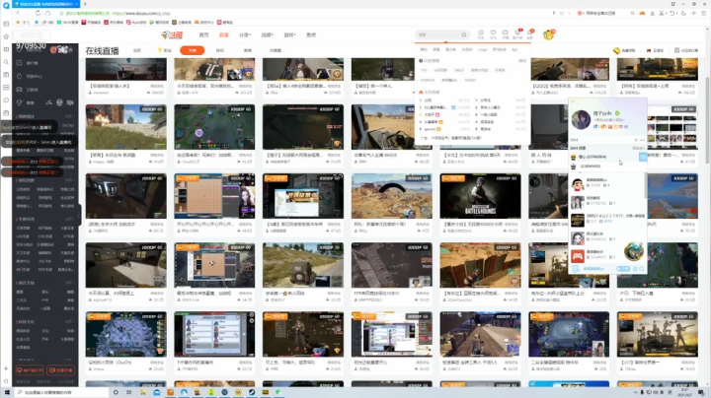Click the rightmost layout settings button above the grid
The image size is (711, 398).
(x=686, y=50)
